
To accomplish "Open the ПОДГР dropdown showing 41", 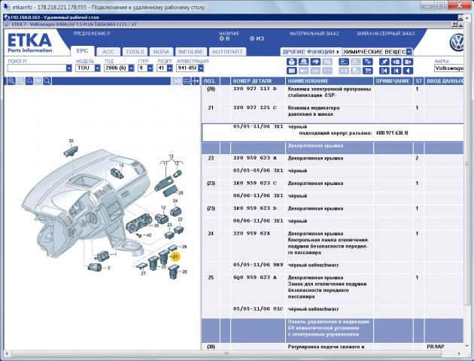I will coord(169,68).
